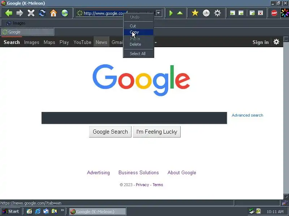Open Search in the Google navigation bar
This screenshot has width=289, height=216.
(12, 42)
